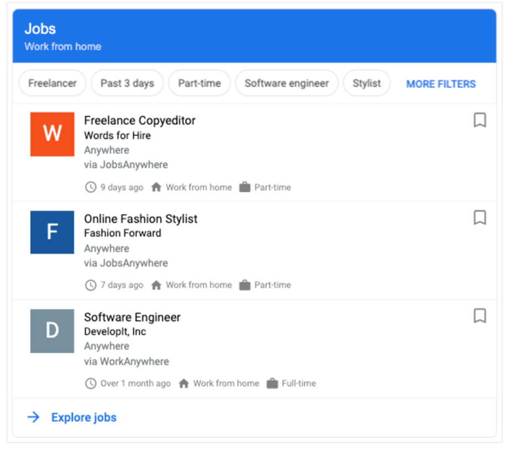Open the Explore jobs link
This screenshot has height=457, width=518.
(x=84, y=417)
